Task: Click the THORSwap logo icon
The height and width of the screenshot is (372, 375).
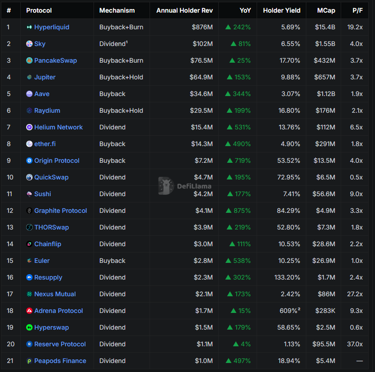Action: tap(29, 227)
